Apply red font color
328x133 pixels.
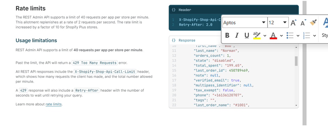274,35
